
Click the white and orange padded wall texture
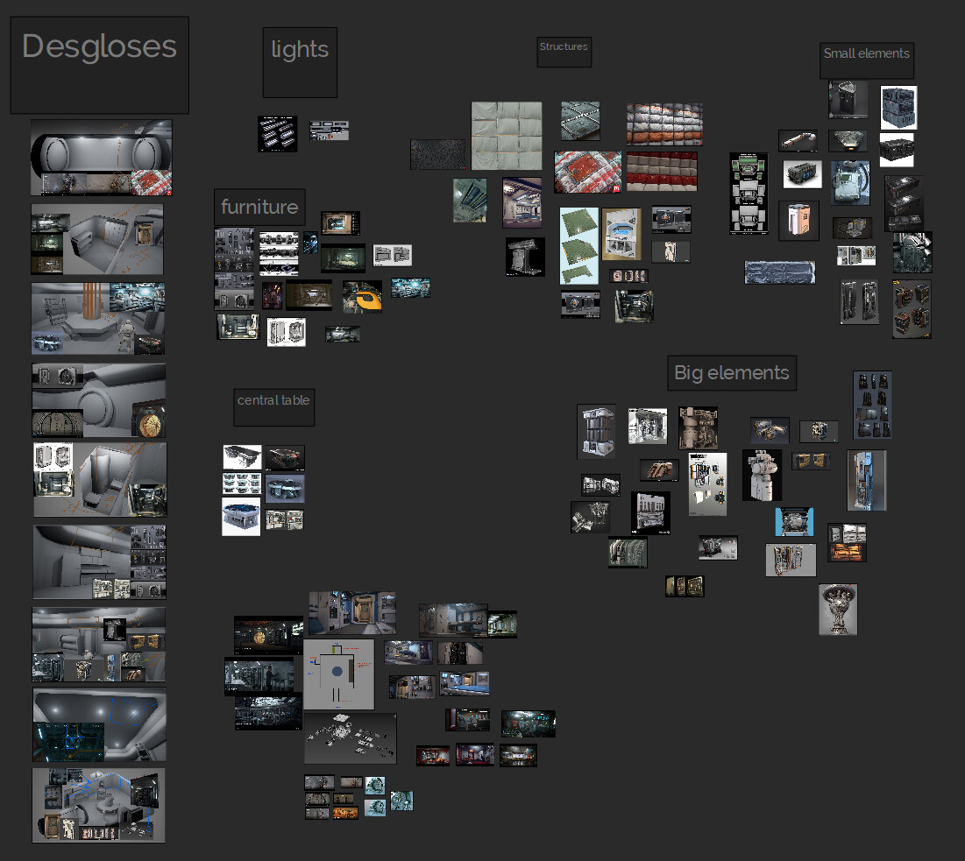tap(664, 124)
